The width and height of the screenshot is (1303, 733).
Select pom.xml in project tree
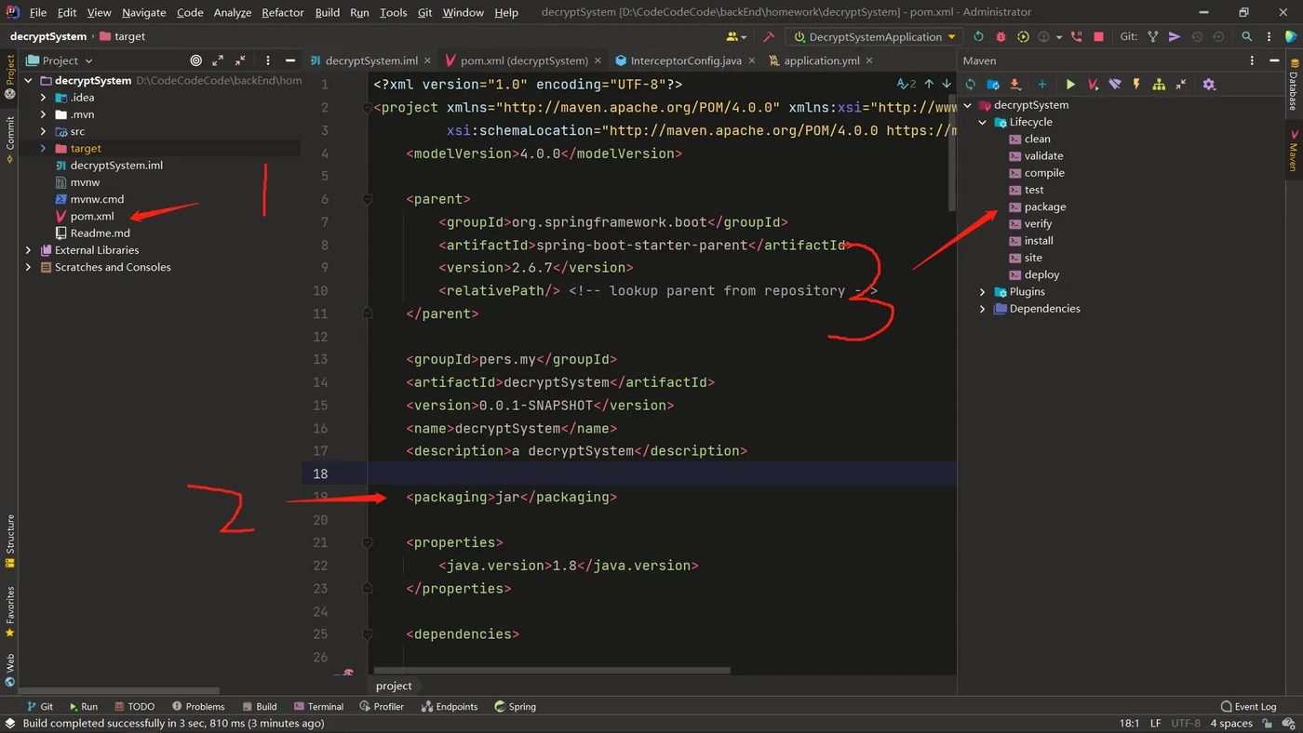(92, 216)
